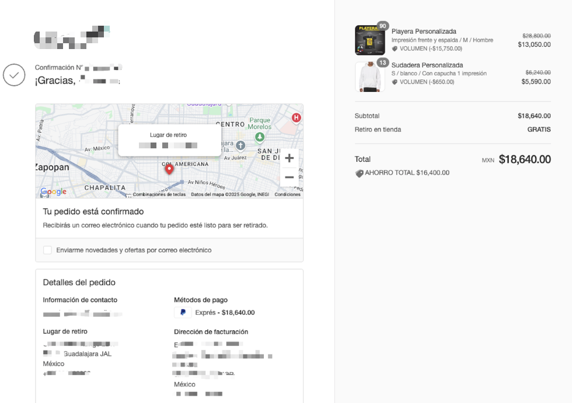
Task: Click the Datos del mapa attribution text
Action: pyautogui.click(x=230, y=194)
